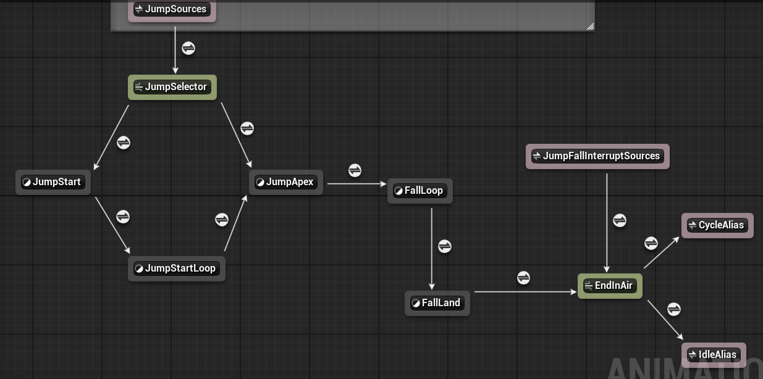Click transition icon from FallLand to EndInAir

[x=523, y=278]
